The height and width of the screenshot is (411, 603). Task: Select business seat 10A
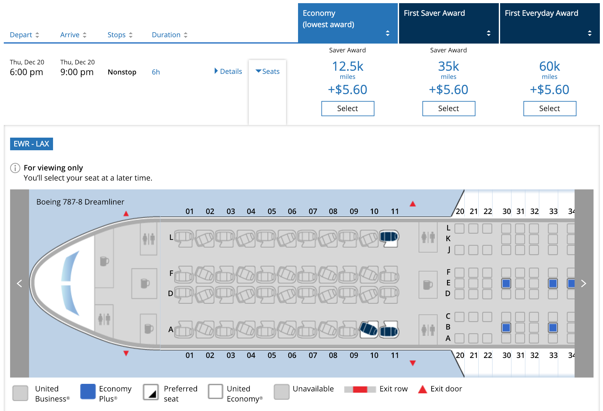369,330
